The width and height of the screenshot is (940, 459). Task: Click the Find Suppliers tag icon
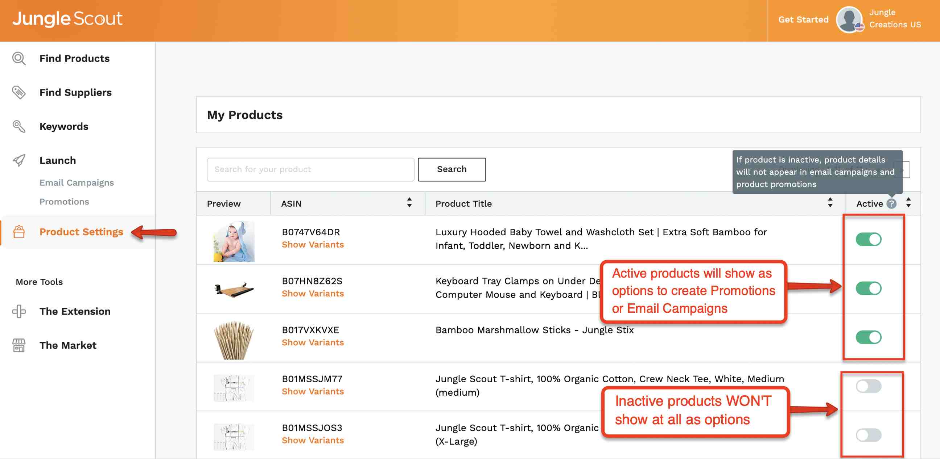(x=19, y=93)
